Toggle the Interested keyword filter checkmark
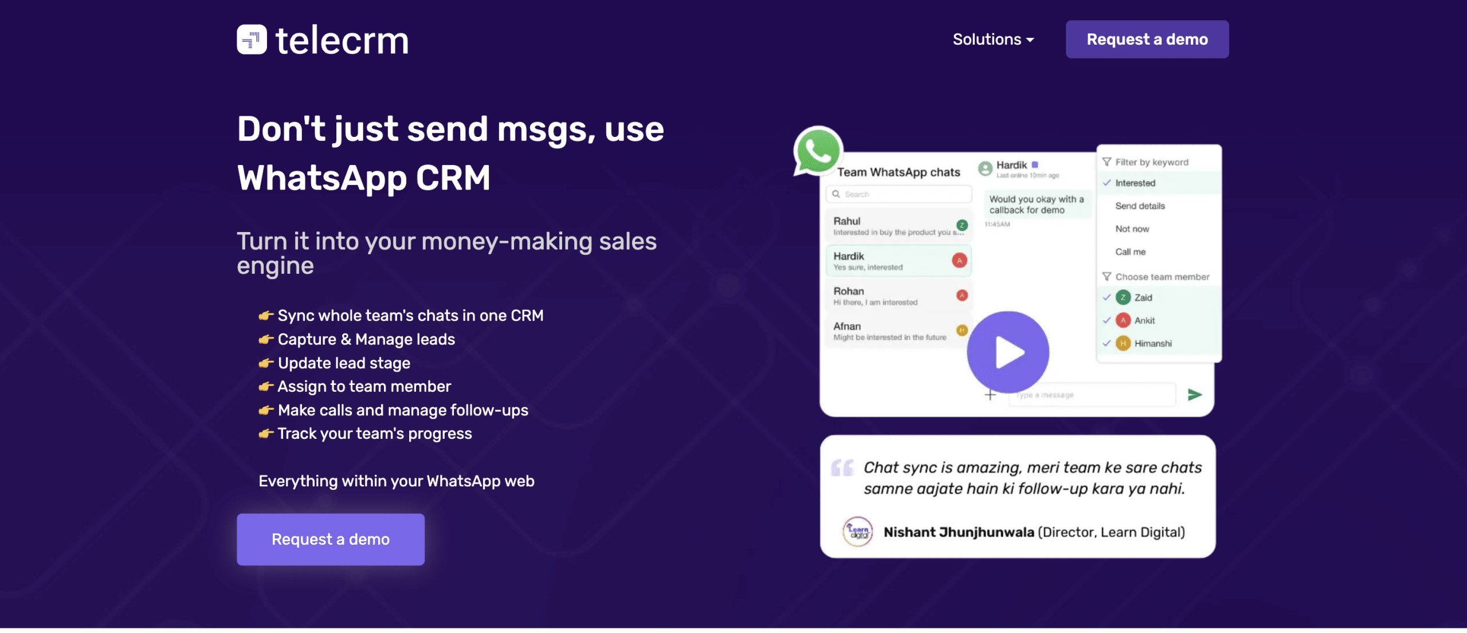Screen dimensions: 1467x633 point(1107,183)
